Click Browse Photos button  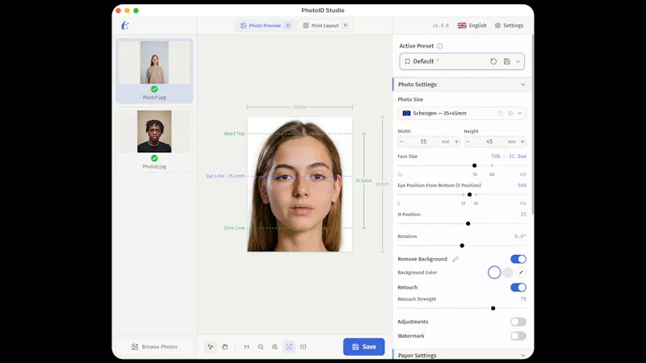click(154, 347)
